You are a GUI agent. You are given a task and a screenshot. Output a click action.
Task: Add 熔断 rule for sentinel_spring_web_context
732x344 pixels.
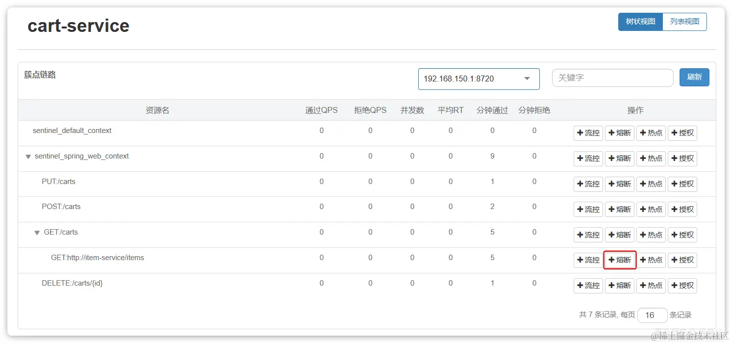tap(620, 159)
